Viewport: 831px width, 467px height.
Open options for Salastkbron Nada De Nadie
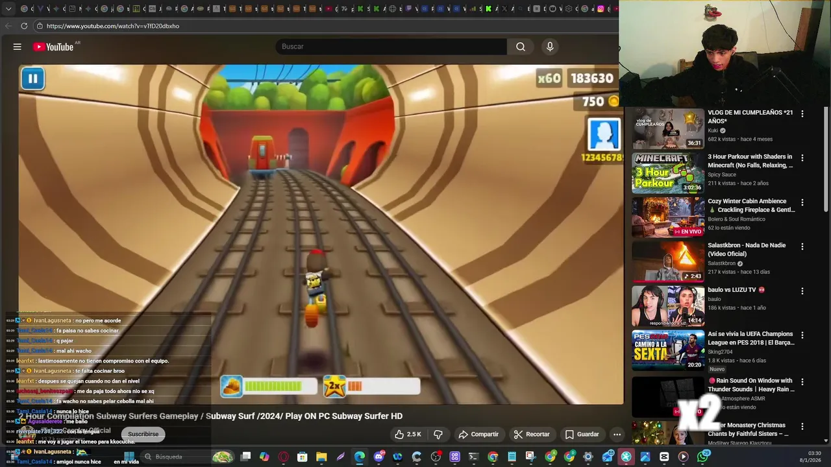tap(802, 246)
